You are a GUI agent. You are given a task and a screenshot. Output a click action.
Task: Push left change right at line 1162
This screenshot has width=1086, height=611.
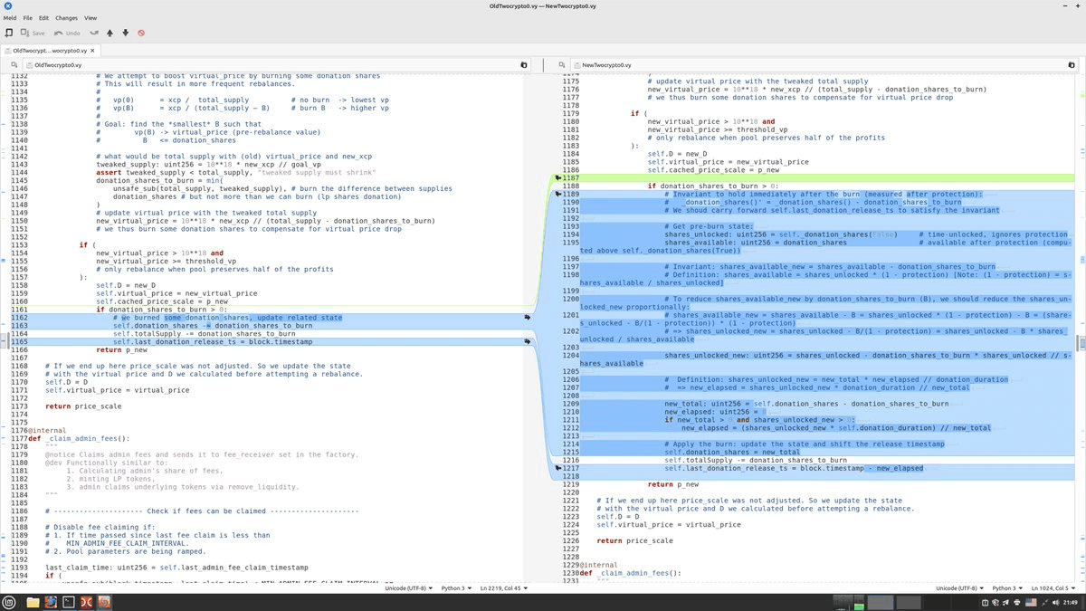click(528, 318)
